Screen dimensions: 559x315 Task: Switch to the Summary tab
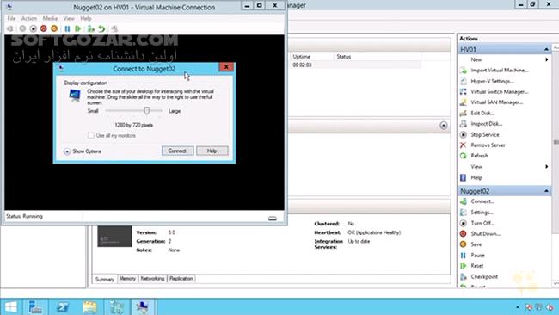[x=104, y=280]
